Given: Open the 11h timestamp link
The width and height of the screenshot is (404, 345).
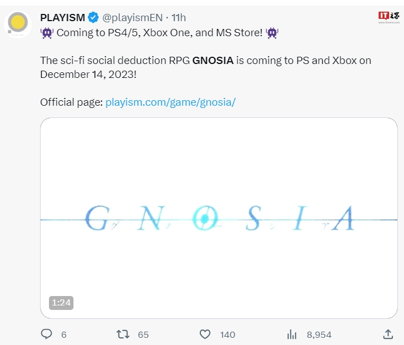Looking at the screenshot, I should click(x=179, y=18).
